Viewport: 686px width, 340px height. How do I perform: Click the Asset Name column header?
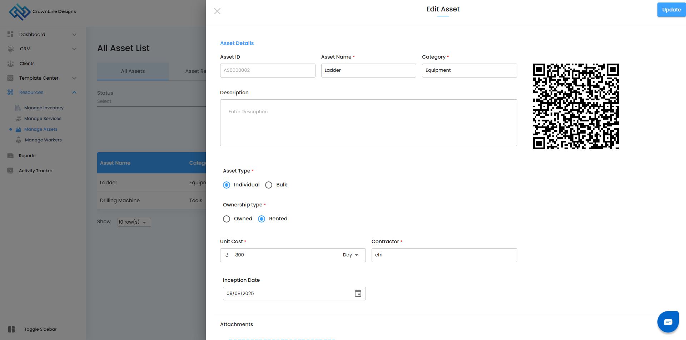point(115,163)
